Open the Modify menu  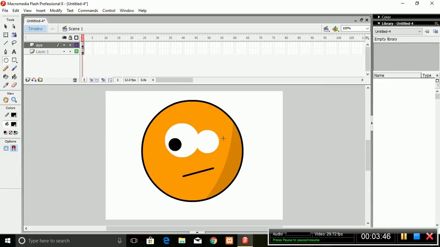click(x=56, y=10)
